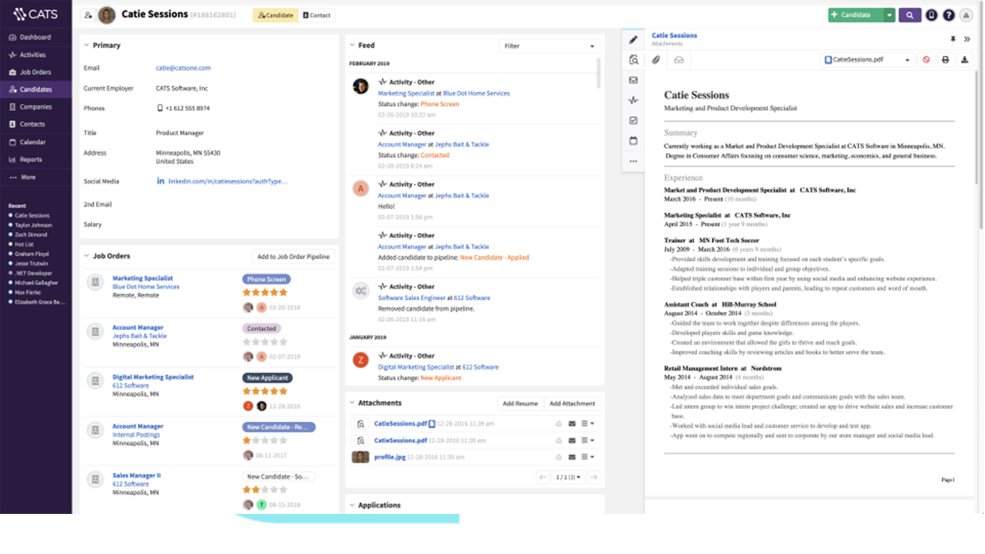Click the Phone Screen status badge
The image size is (985, 554).
[x=267, y=280]
